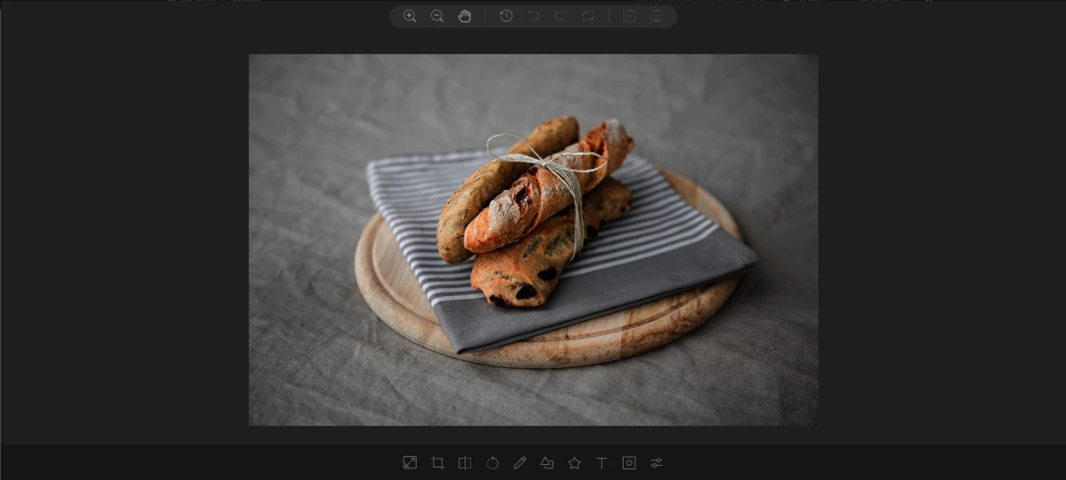Image resolution: width=1066 pixels, height=480 pixels.
Task: Click the Reset loop-arrows icon
Action: pos(588,16)
